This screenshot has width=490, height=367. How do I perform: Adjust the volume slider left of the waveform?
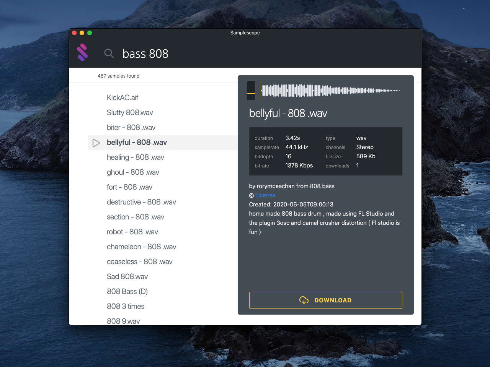[x=251, y=90]
